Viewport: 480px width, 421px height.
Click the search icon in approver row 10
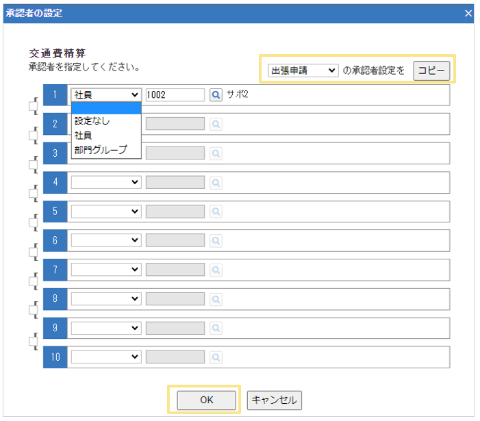(216, 357)
